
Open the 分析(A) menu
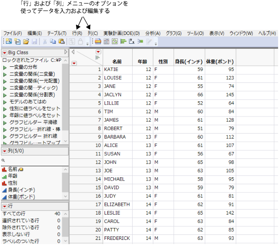[152, 33]
